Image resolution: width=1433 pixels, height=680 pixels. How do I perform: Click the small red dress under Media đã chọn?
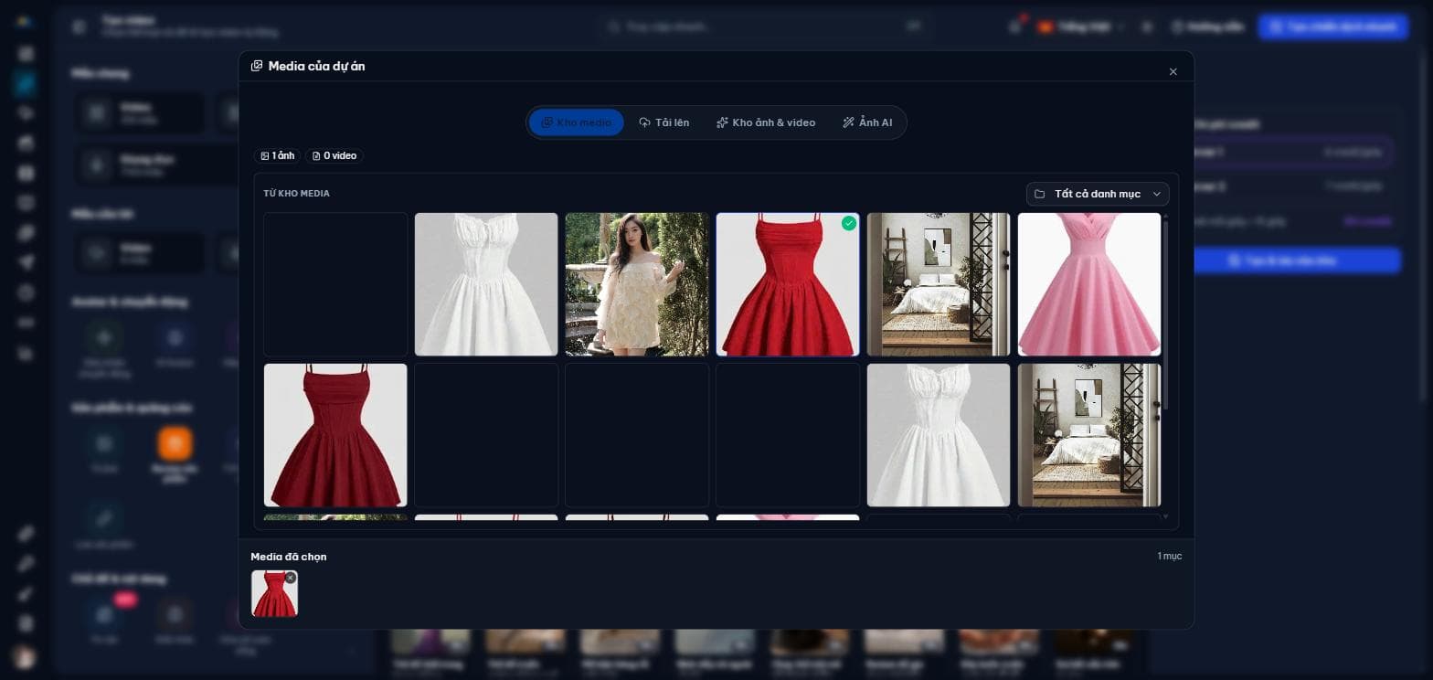pos(274,594)
